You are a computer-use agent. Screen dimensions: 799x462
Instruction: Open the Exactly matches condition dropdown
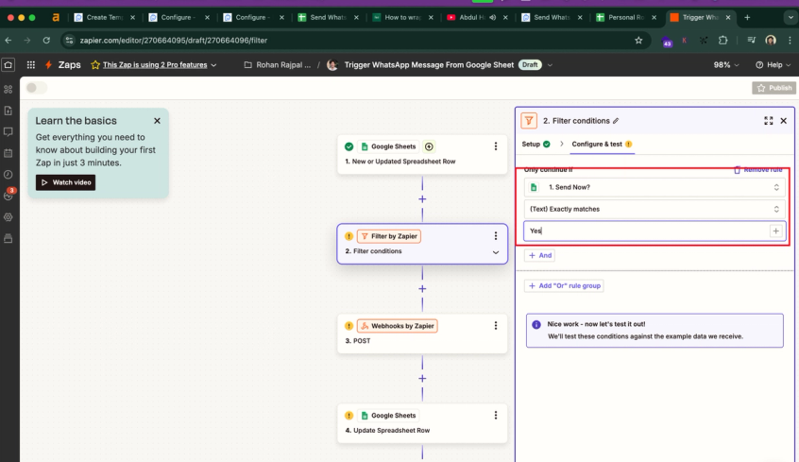pos(654,209)
